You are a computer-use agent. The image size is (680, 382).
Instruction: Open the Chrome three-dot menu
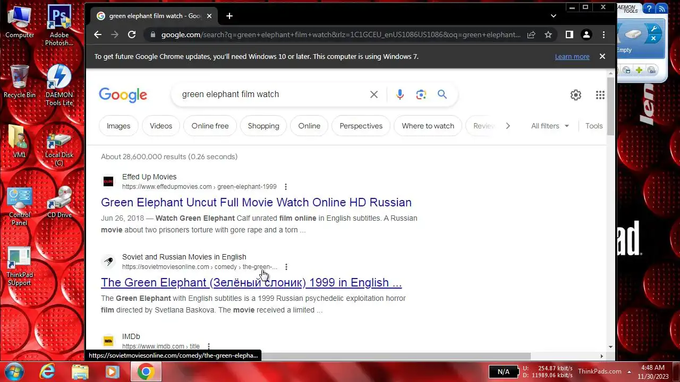[603, 34]
